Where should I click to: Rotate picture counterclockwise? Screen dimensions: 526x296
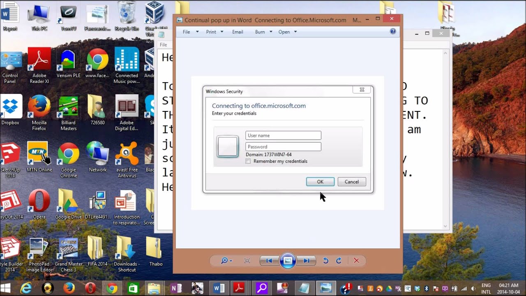[325, 261]
